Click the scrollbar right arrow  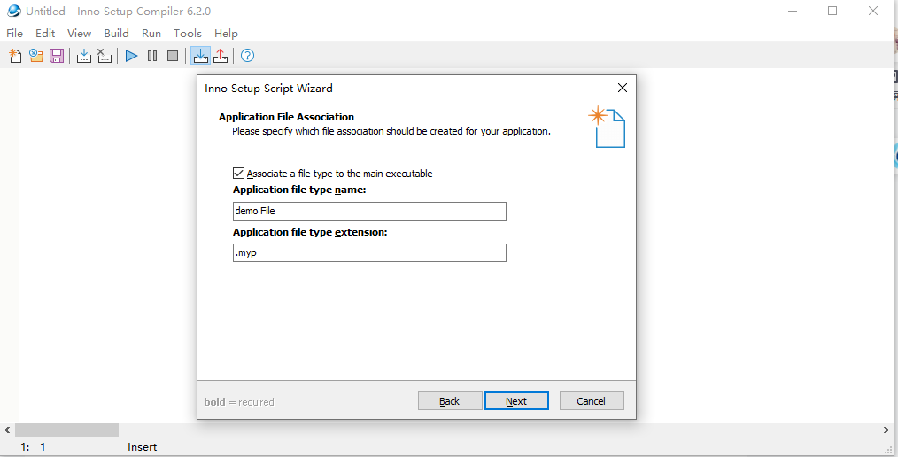(886, 430)
